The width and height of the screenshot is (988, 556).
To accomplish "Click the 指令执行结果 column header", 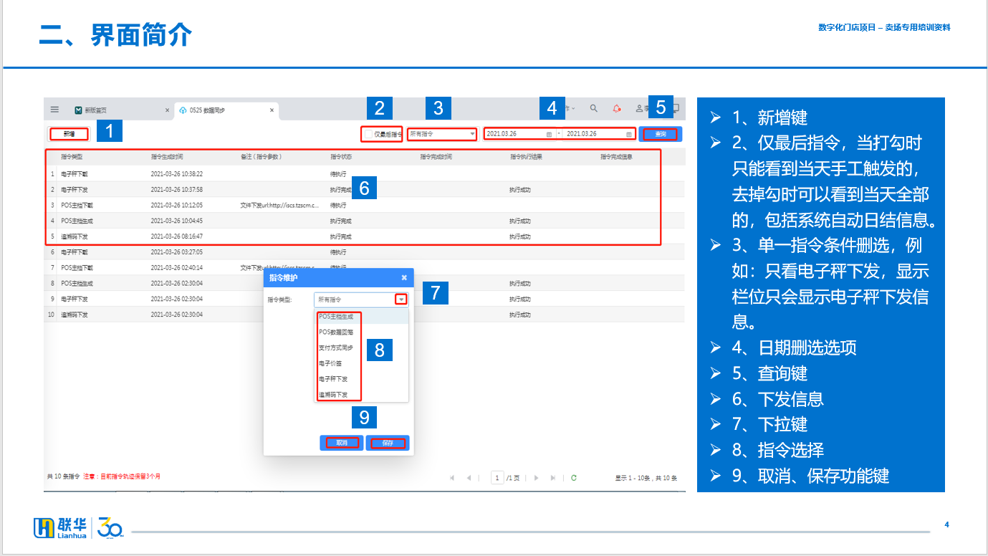I will coord(526,157).
